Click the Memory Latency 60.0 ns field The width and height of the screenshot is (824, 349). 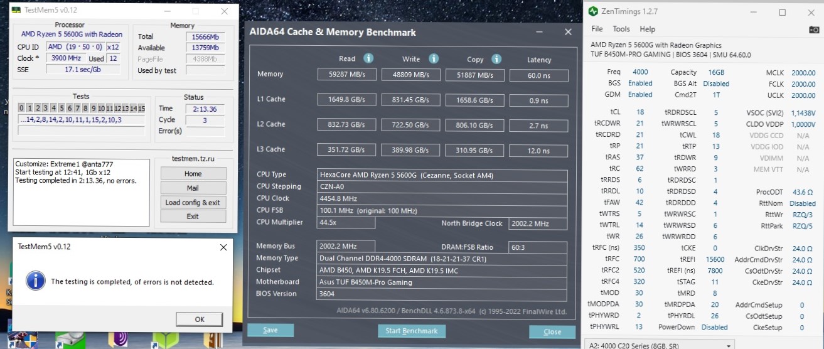(x=538, y=75)
